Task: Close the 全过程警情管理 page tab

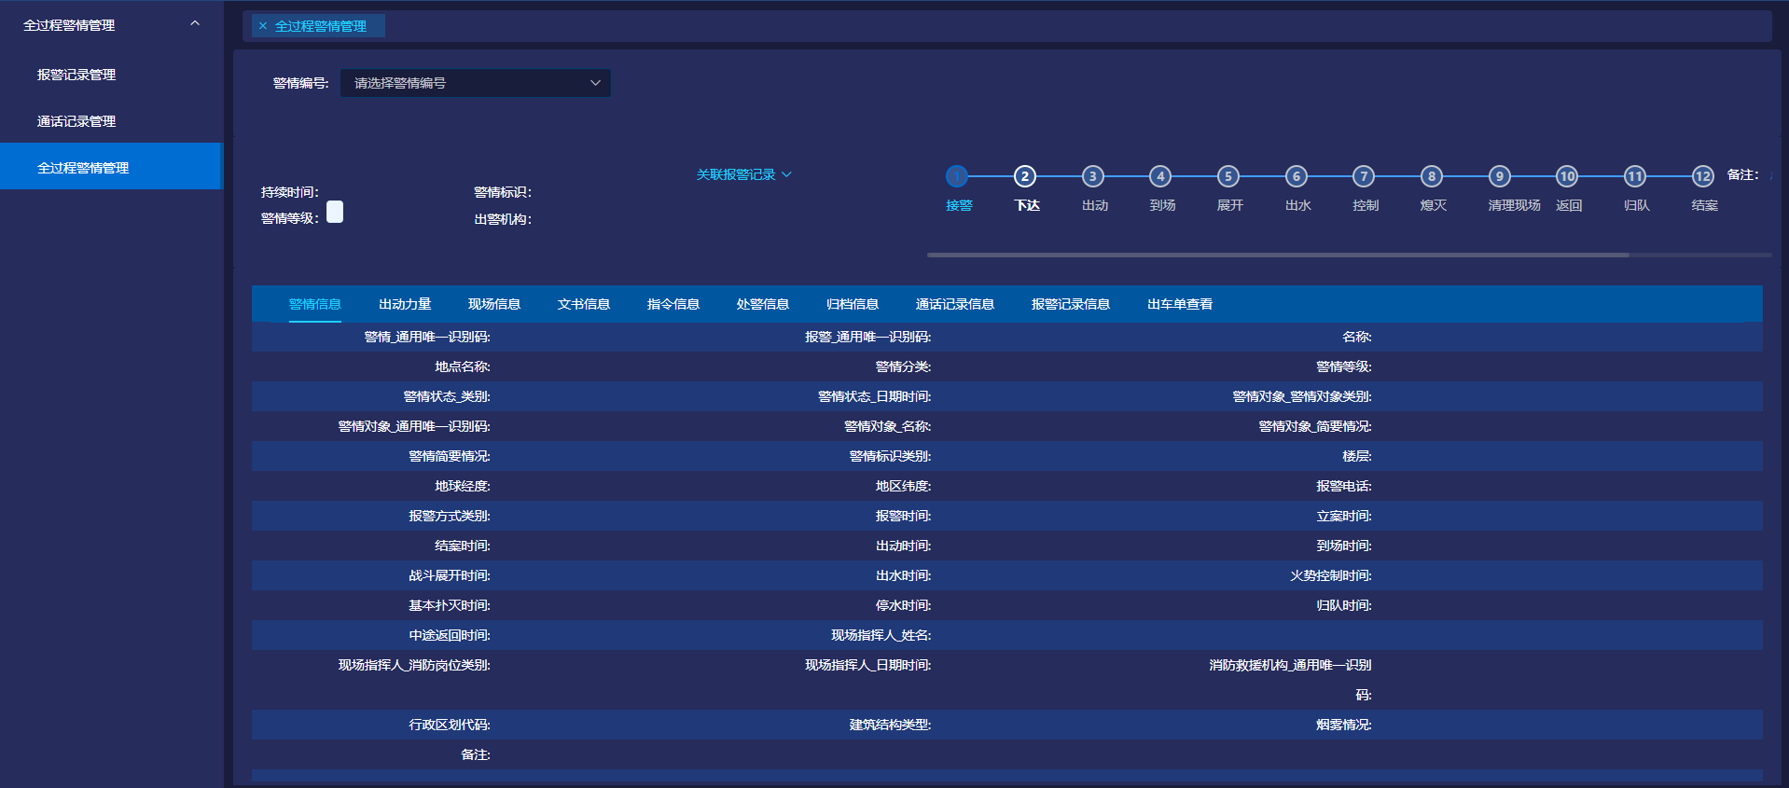Action: [263, 26]
